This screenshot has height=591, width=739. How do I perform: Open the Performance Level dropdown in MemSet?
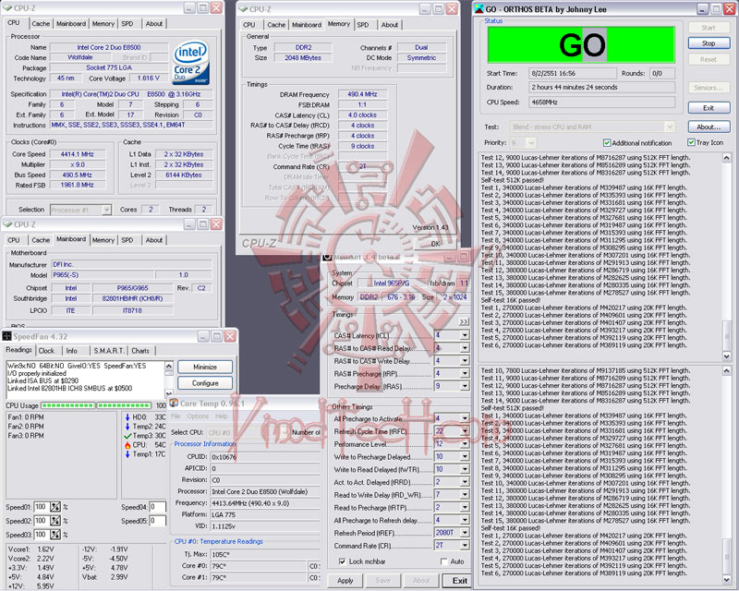[x=465, y=443]
